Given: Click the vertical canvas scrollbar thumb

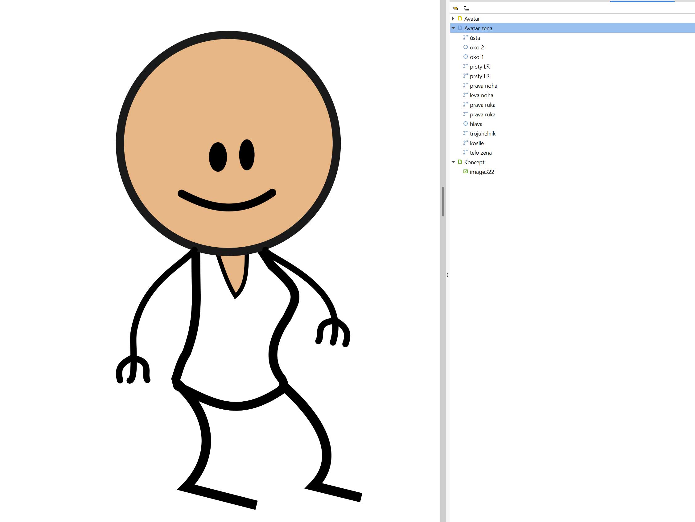Looking at the screenshot, I should point(443,201).
